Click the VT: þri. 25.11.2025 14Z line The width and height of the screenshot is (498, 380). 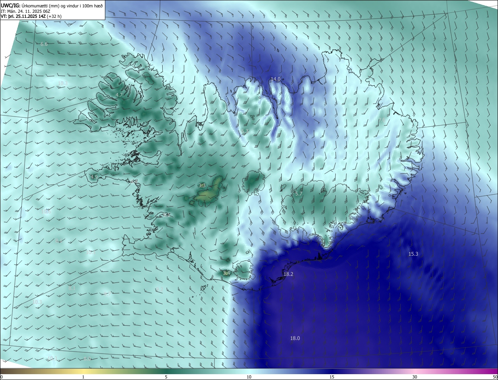point(31,17)
